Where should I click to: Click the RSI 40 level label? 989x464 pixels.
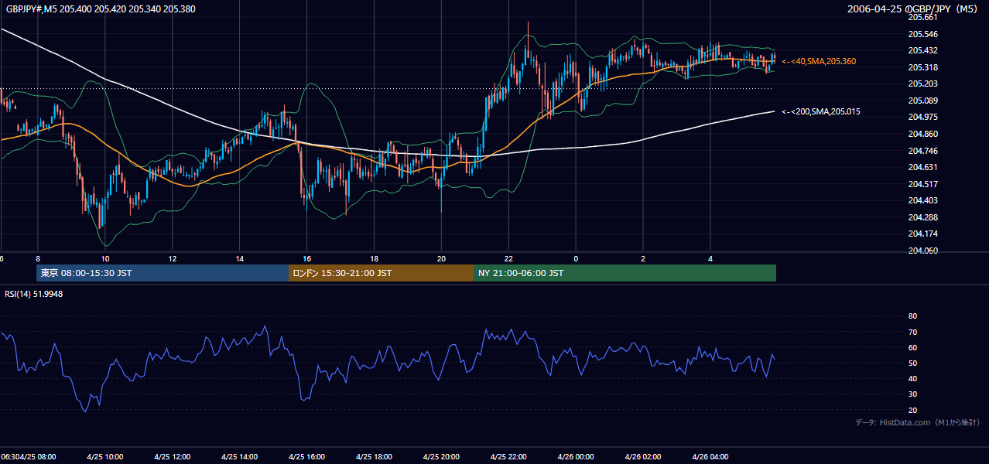912,378
